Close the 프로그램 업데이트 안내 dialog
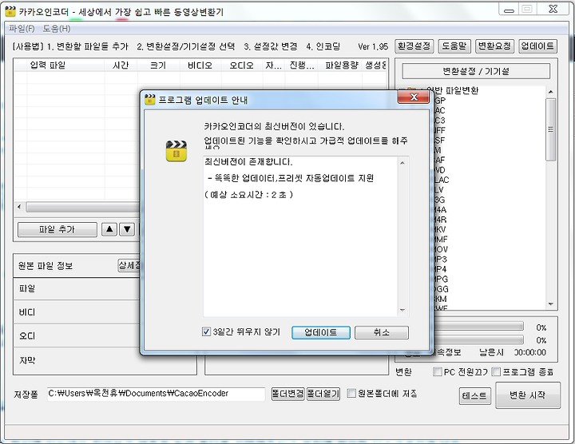The image size is (575, 444). tap(414, 97)
